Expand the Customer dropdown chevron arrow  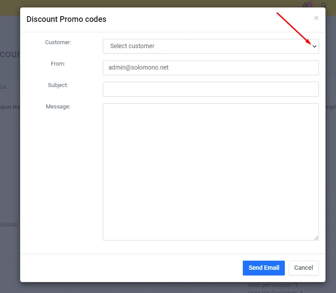[314, 46]
